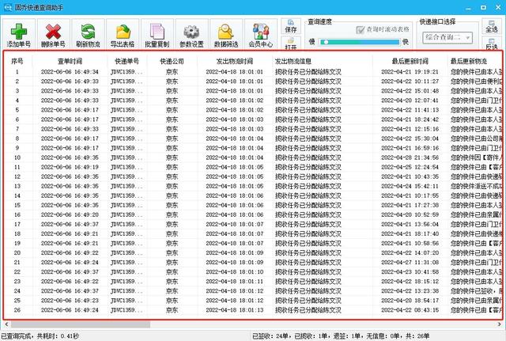Sort by 最后更新时间 column header
Image resolution: width=506 pixels, height=341 pixels.
(x=410, y=61)
